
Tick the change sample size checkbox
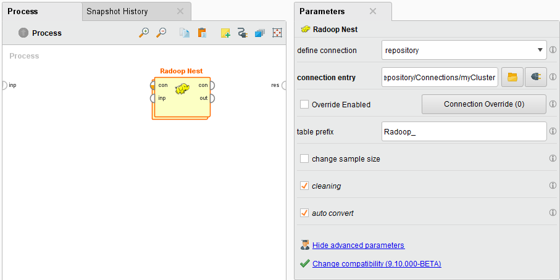point(304,159)
